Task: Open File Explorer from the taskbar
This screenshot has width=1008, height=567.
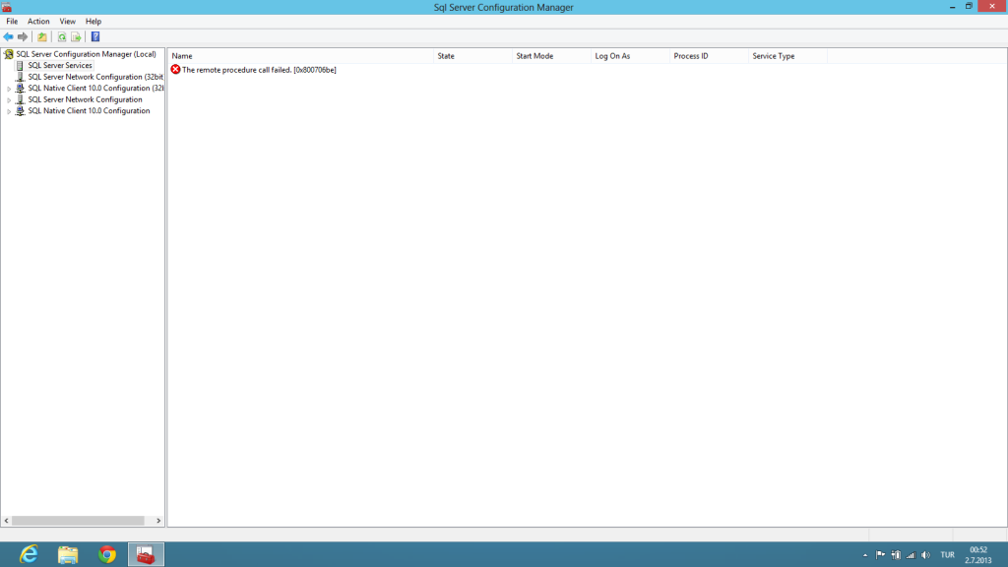Action: pyautogui.click(x=68, y=554)
